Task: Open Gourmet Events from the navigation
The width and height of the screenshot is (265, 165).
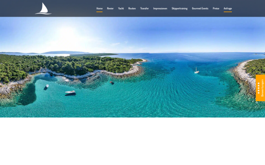Action: 200,8
